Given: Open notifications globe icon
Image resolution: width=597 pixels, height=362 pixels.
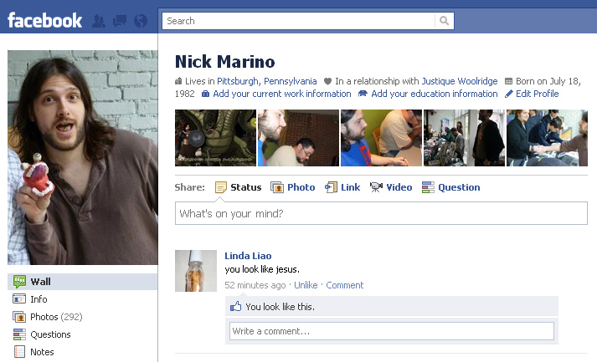Looking at the screenshot, I should pyautogui.click(x=141, y=21).
